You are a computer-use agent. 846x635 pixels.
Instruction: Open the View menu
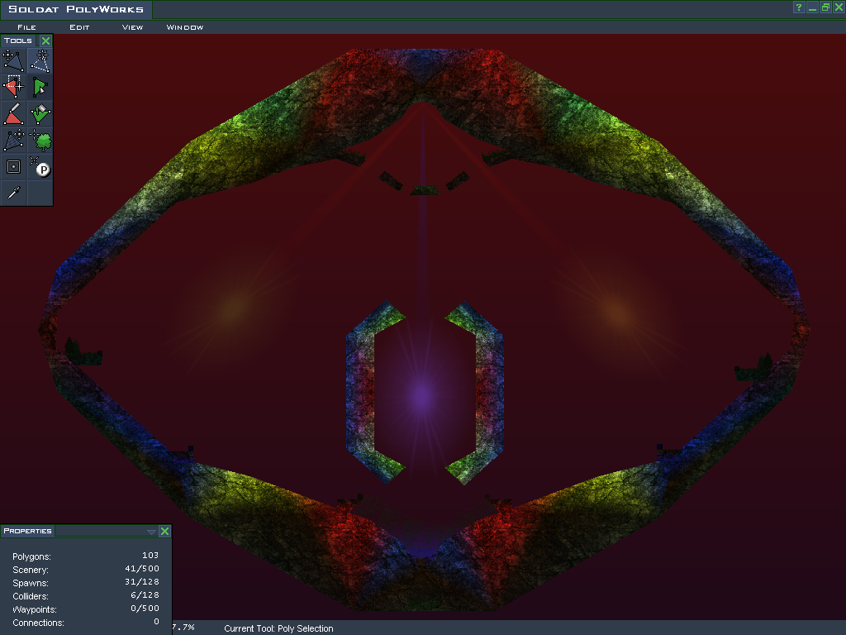[x=132, y=27]
